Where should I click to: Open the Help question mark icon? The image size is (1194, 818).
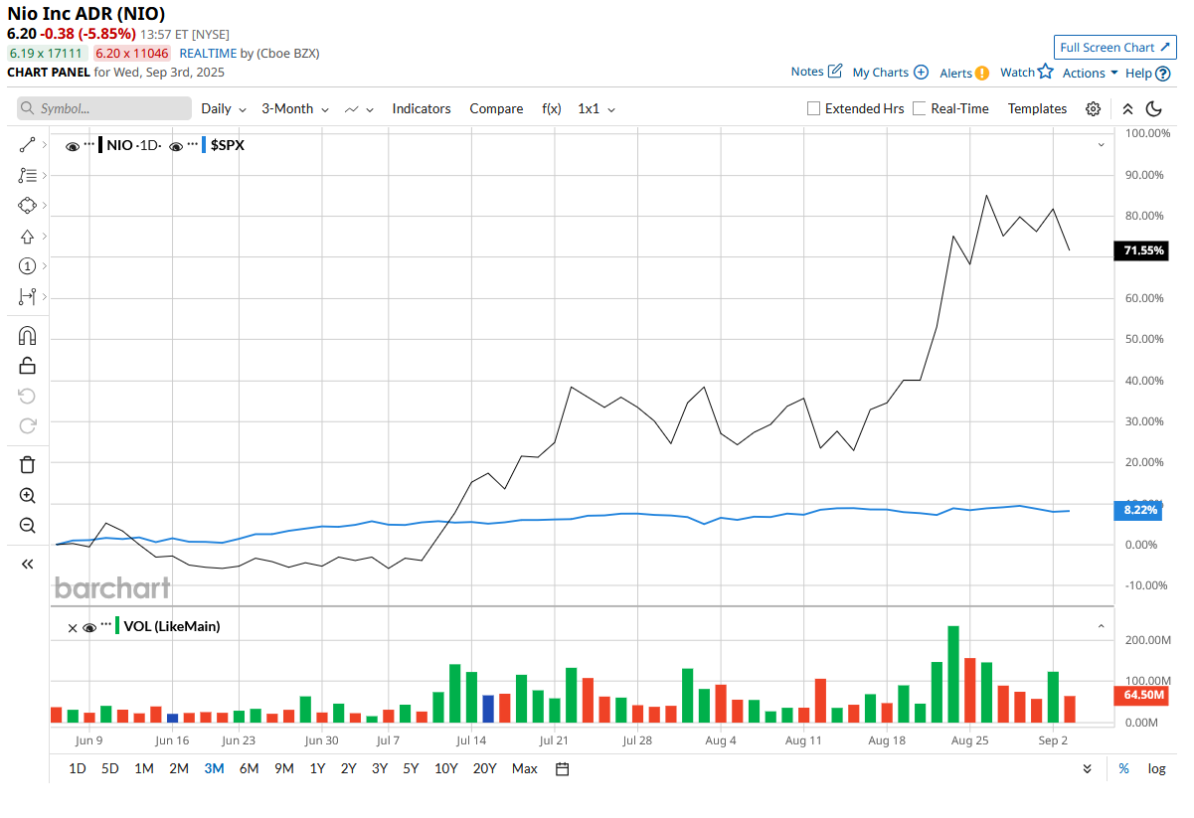pos(1162,73)
